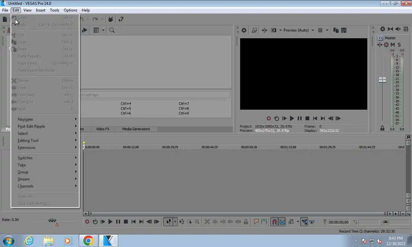Open Master FX icon beside automation gear
The image size is (412, 247).
(x=380, y=45)
